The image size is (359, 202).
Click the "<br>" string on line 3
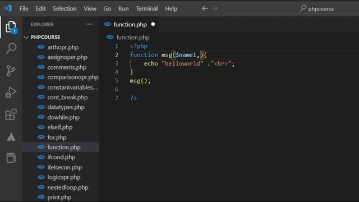click(220, 63)
